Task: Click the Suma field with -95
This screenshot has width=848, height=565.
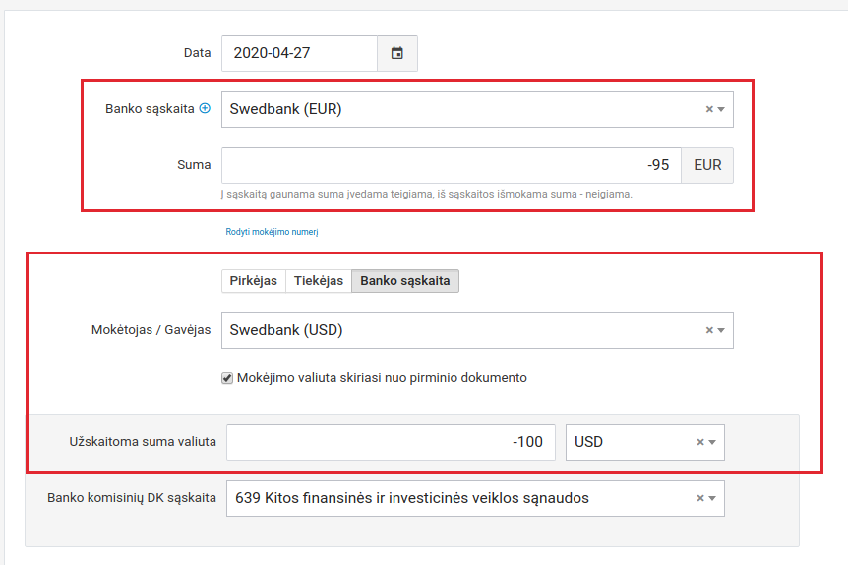Action: pyautogui.click(x=451, y=165)
